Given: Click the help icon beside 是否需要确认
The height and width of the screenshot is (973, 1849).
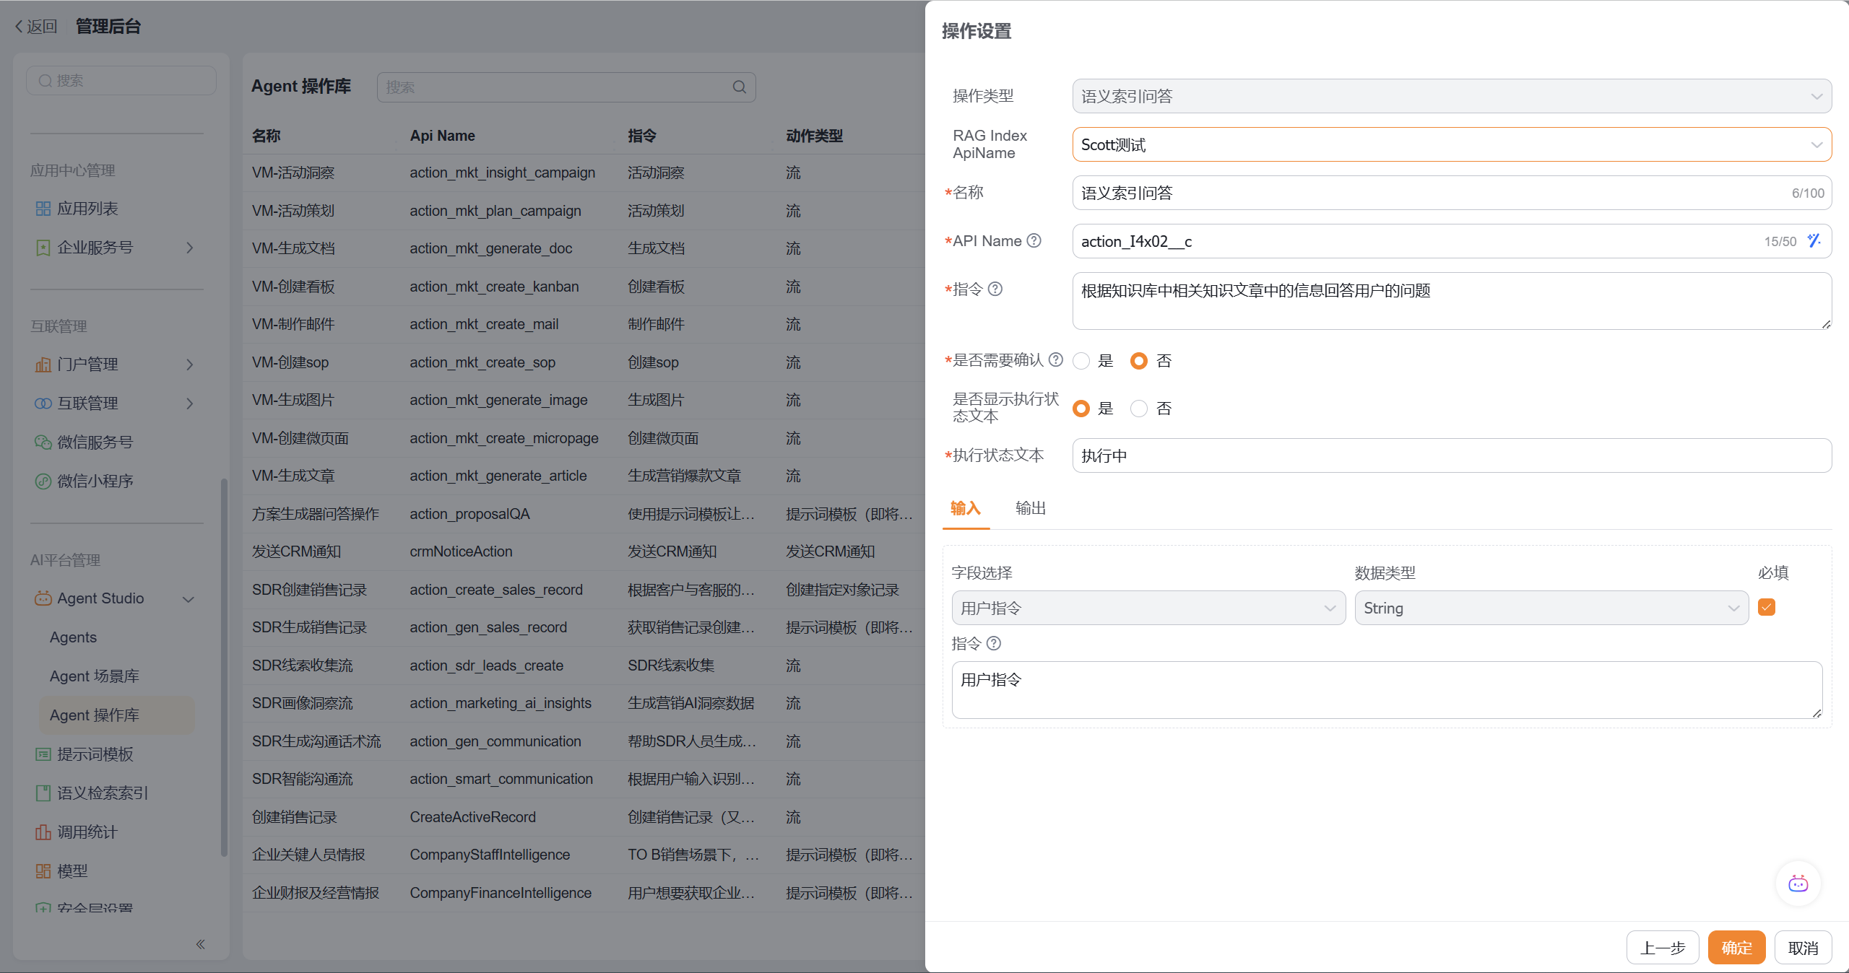Looking at the screenshot, I should [x=1055, y=359].
